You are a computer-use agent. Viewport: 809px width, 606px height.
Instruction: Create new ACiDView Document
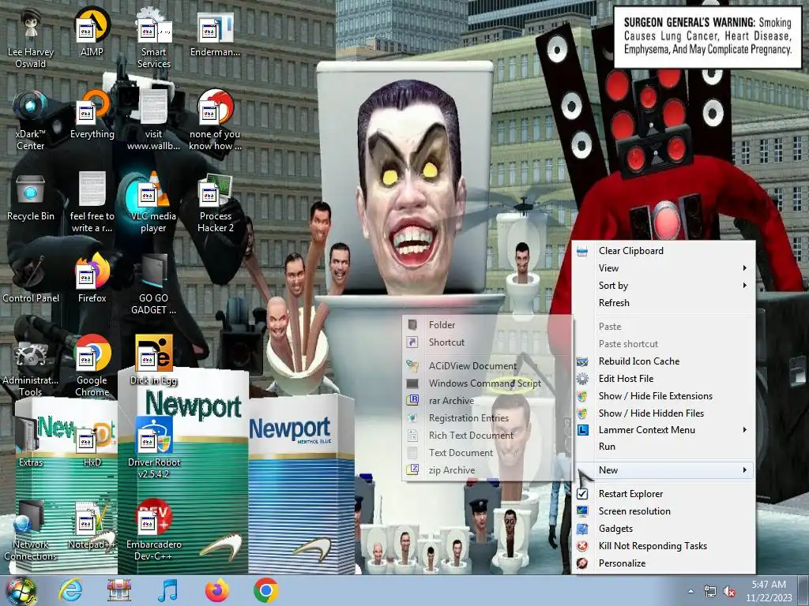click(487, 366)
